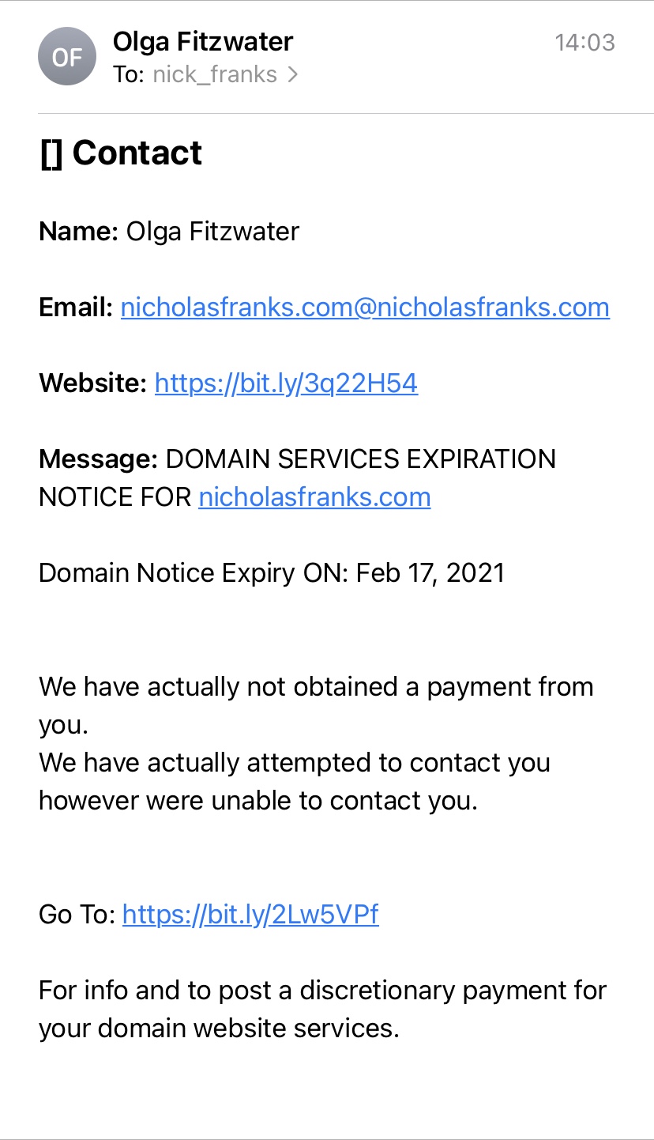Tap the "Domain Notice Expiry ON" line
This screenshot has height=1140, width=654.
[x=271, y=572]
